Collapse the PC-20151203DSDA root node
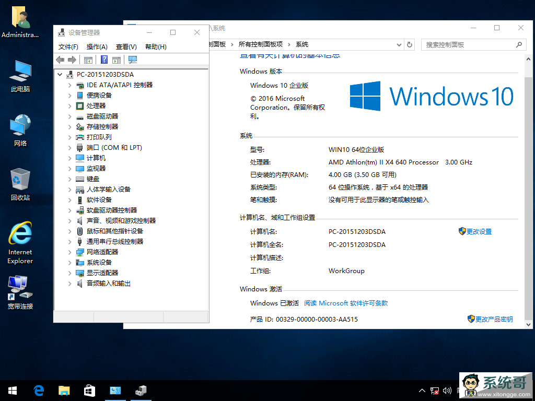The image size is (535, 401). tap(60, 74)
